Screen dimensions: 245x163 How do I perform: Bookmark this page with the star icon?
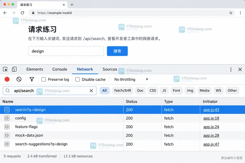(x=231, y=13)
